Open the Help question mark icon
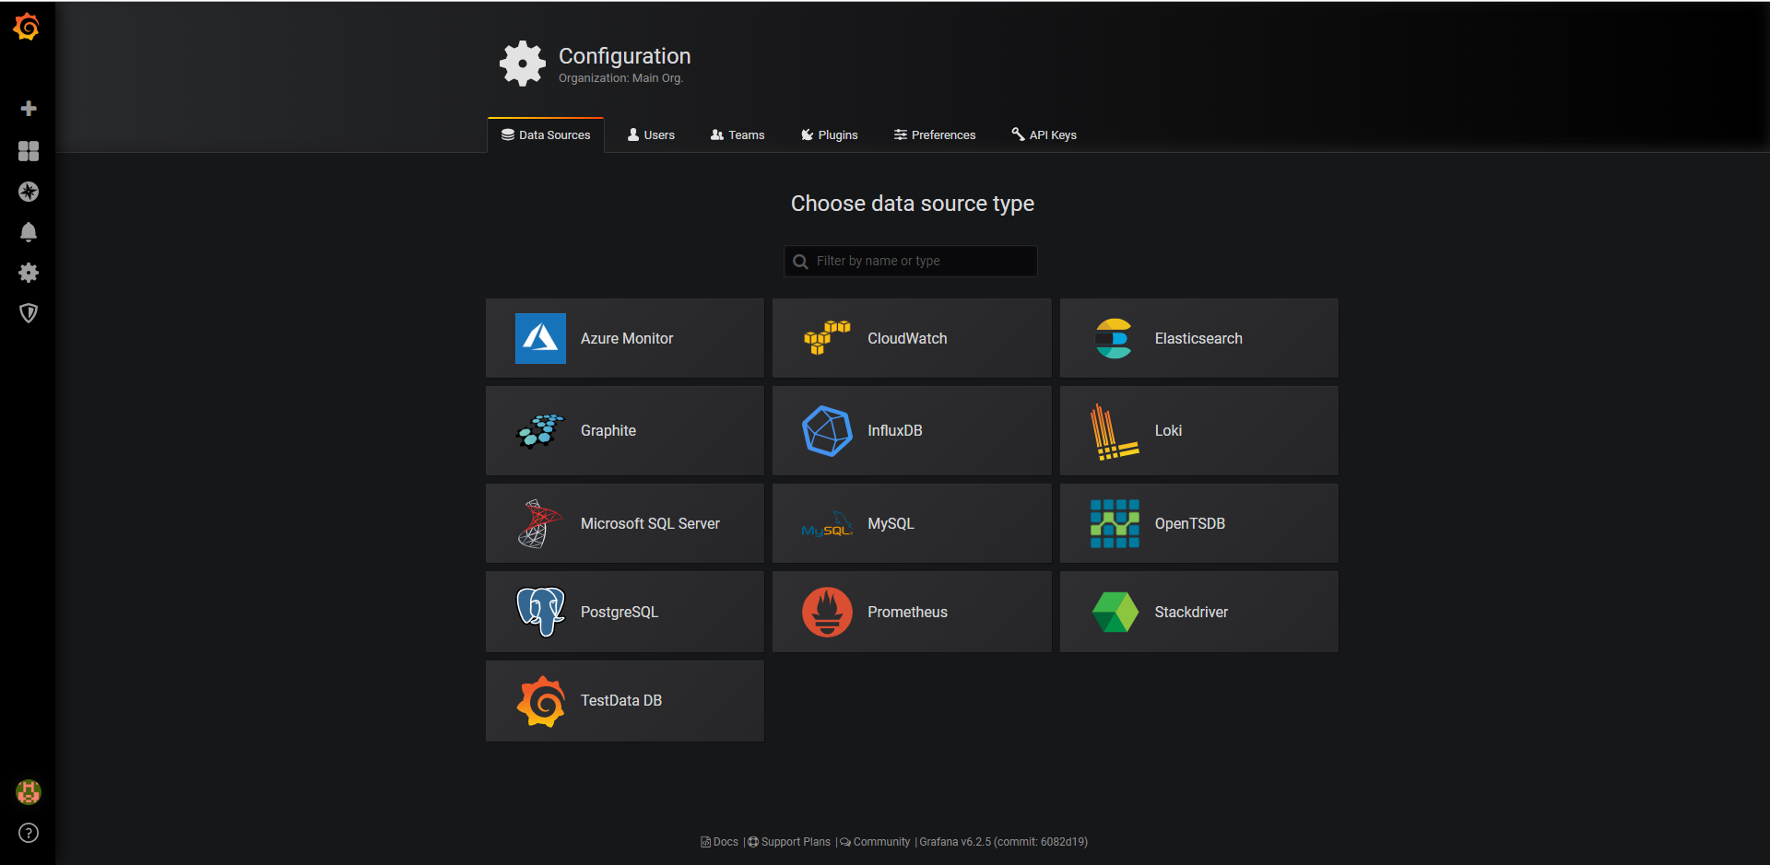Image resolution: width=1770 pixels, height=865 pixels. pyautogui.click(x=29, y=833)
